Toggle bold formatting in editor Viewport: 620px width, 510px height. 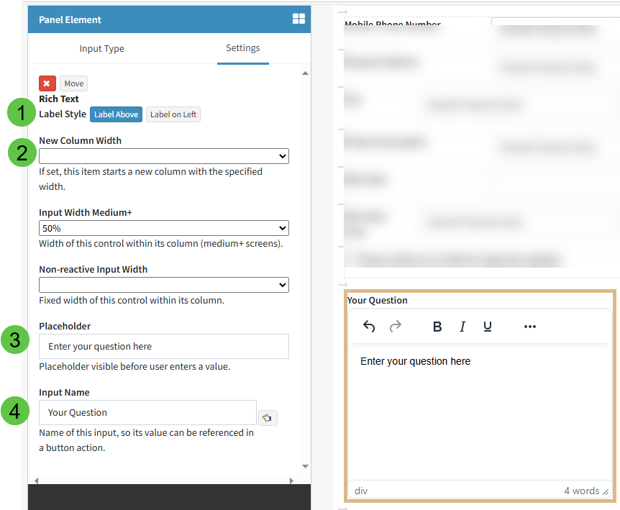coord(437,327)
